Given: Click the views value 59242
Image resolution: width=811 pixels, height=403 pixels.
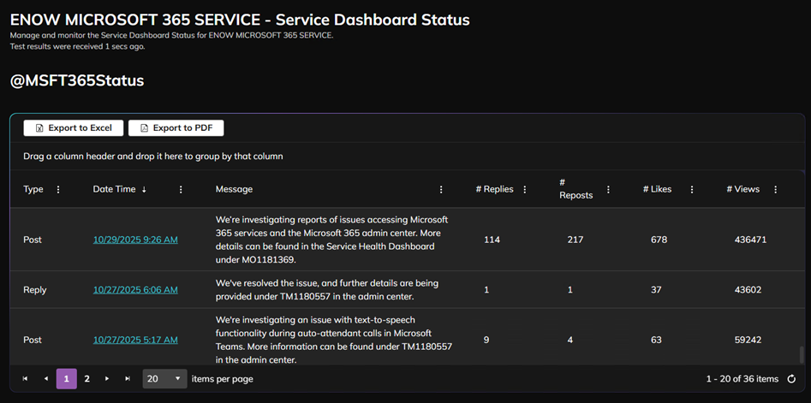Looking at the screenshot, I should (748, 340).
